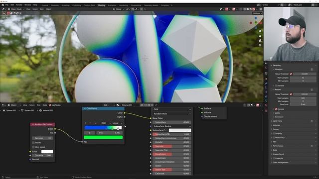Screen dimensions: 319x179
Task: Enable Inside on Ambient Occlusion node
Action: coord(33,143)
